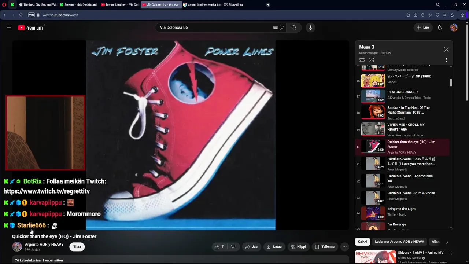Select Haruko Kuwana - Rum & Vodka
Viewport: 469px width, 264px height.
402,198
